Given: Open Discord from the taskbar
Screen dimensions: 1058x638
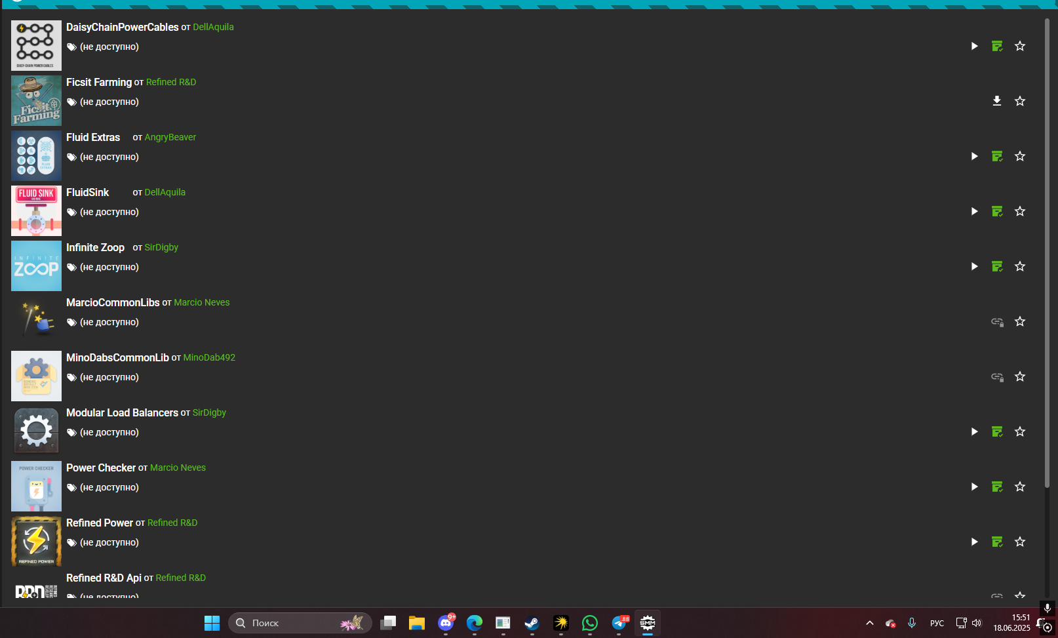Looking at the screenshot, I should point(446,623).
